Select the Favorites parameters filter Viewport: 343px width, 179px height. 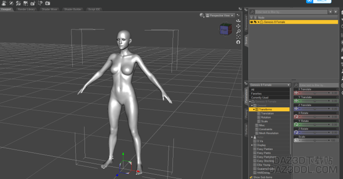tap(269, 94)
